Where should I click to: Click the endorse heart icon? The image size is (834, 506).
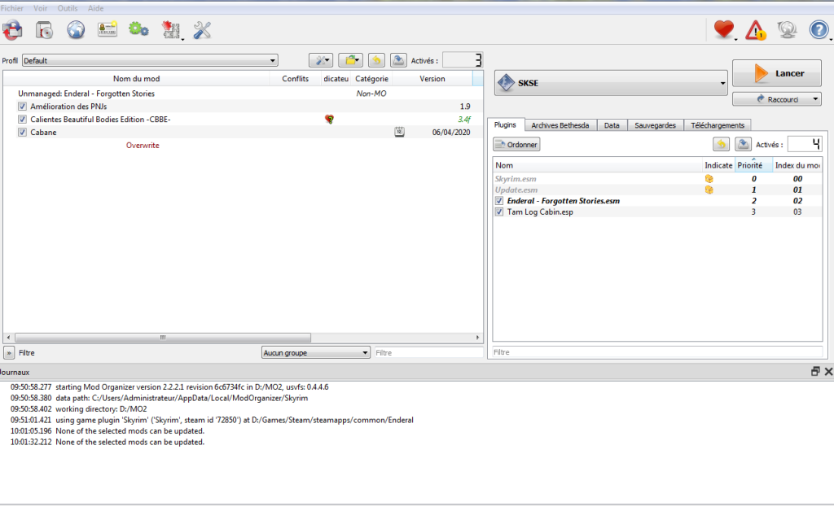(724, 29)
